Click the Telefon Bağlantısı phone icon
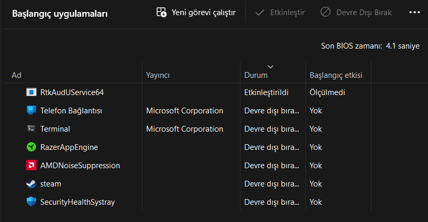428x222 pixels. click(31, 110)
